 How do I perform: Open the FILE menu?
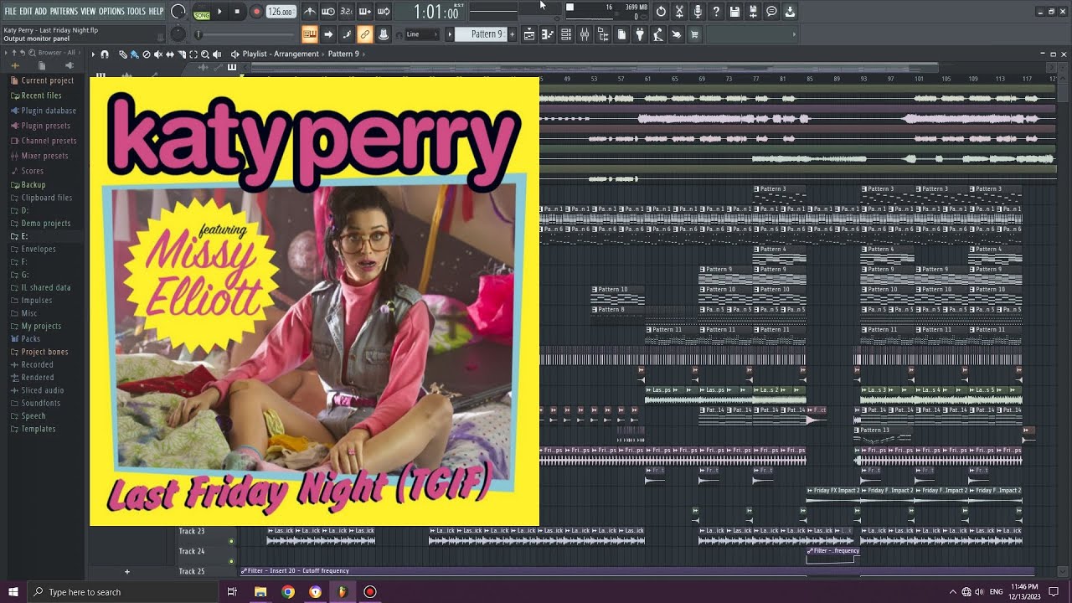tap(11, 11)
